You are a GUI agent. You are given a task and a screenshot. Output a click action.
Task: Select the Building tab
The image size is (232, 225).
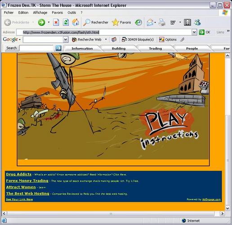pos(119,49)
